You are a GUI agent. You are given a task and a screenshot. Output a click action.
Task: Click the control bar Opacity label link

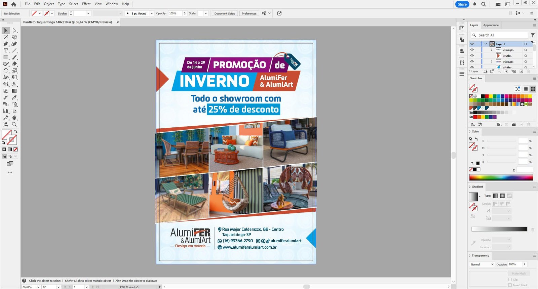point(161,13)
